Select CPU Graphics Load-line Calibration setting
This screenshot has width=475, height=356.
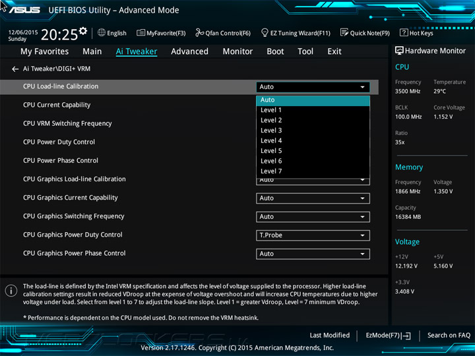pos(74,179)
